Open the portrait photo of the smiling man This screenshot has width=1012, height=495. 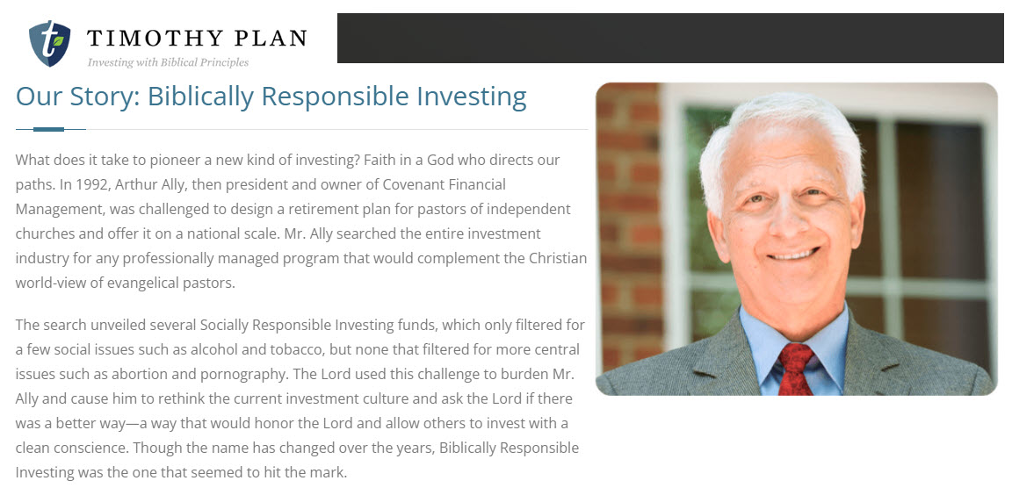click(796, 239)
